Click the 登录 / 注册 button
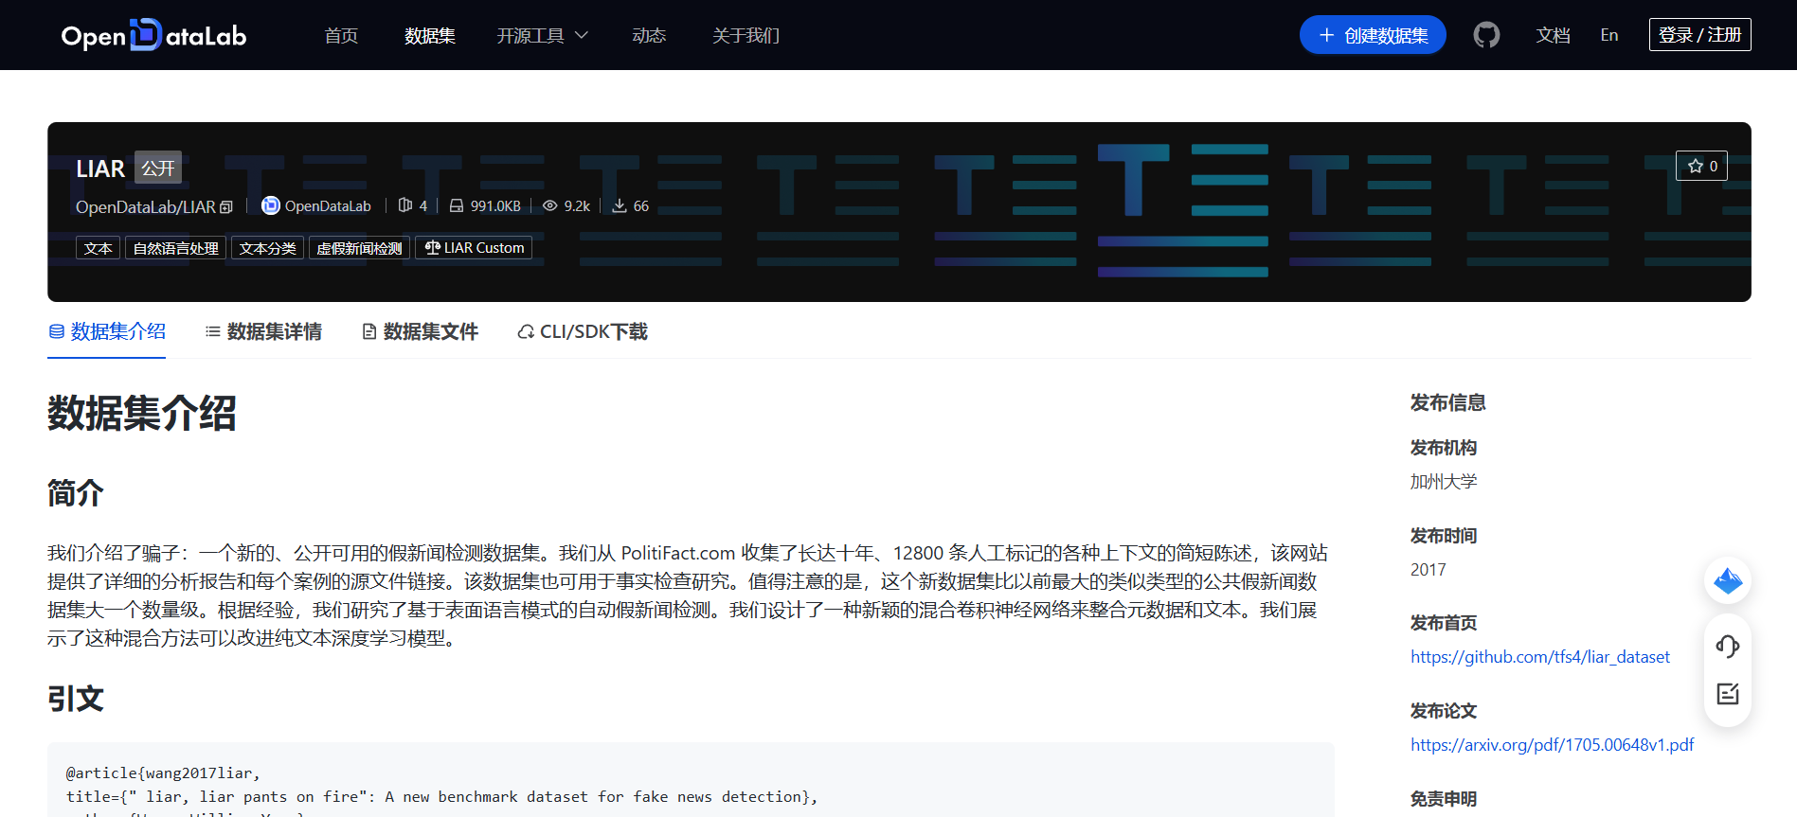The width and height of the screenshot is (1797, 817). [1700, 35]
